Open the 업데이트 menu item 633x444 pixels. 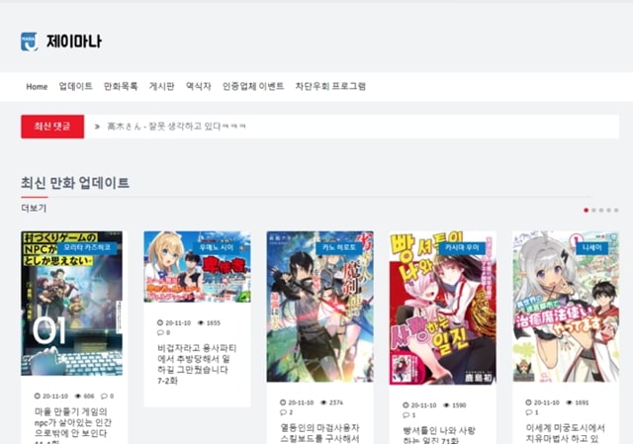pyautogui.click(x=75, y=86)
